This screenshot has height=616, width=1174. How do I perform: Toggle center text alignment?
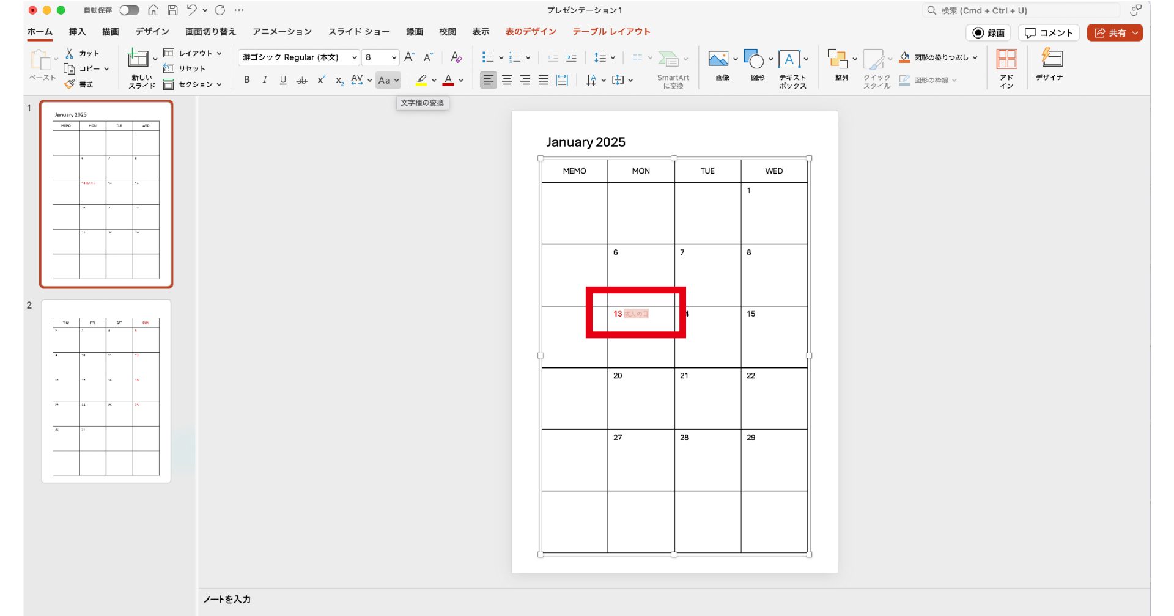click(x=507, y=80)
